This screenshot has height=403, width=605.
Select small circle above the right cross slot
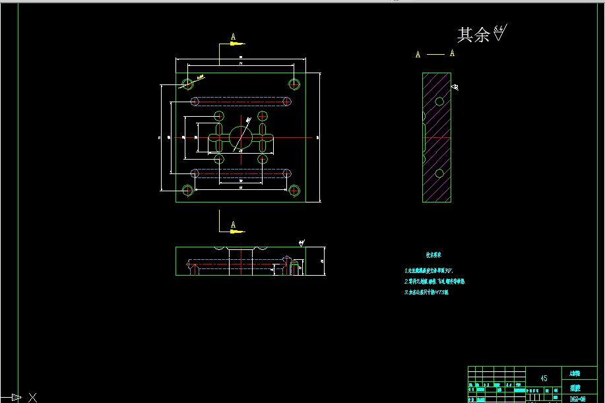coord(263,115)
